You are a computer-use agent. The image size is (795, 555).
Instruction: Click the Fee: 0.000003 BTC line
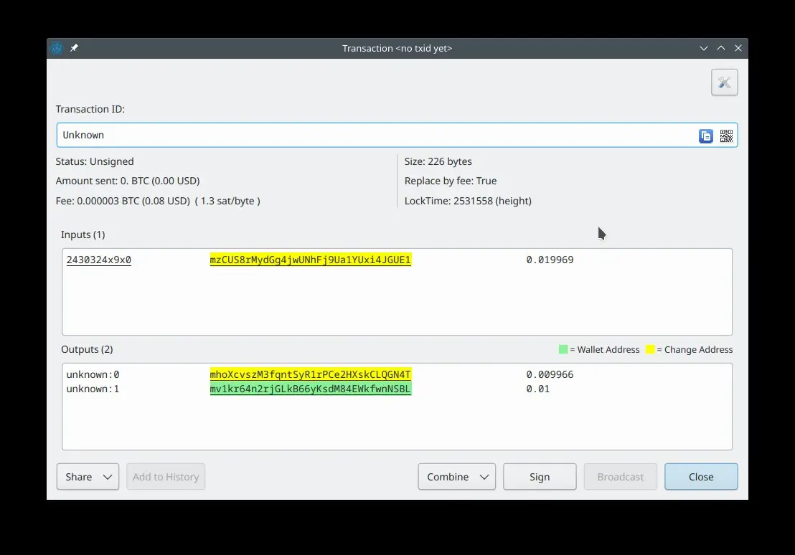pos(158,201)
